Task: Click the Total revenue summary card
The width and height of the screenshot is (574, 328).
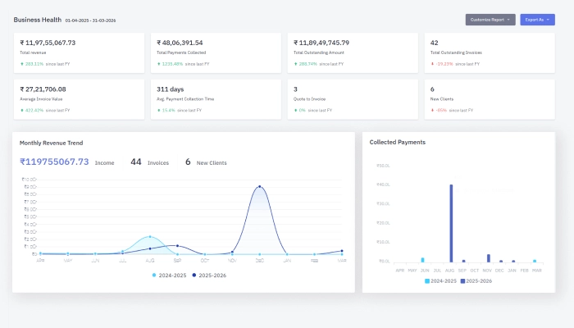Action: pos(77,52)
